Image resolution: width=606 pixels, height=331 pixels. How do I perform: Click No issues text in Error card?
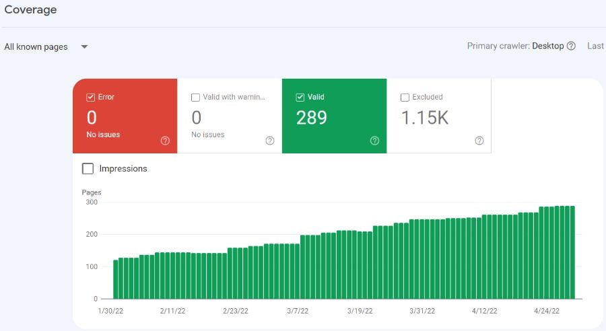click(x=103, y=135)
